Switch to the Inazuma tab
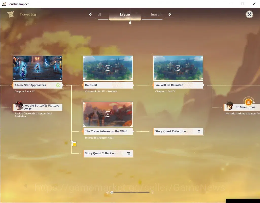This screenshot has height=203, width=260. 156,14
